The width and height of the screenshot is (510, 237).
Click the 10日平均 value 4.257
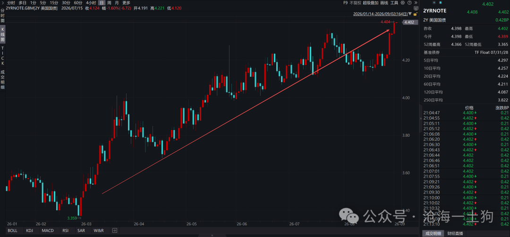tap(503, 68)
